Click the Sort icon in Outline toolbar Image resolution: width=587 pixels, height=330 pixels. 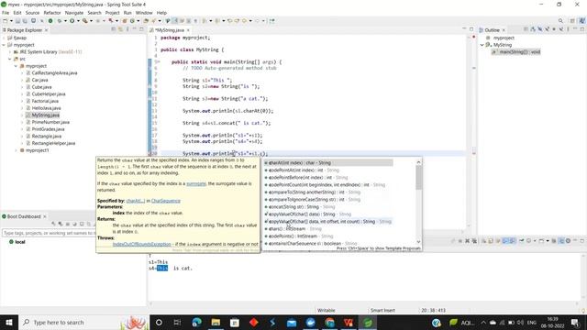pos(533,29)
